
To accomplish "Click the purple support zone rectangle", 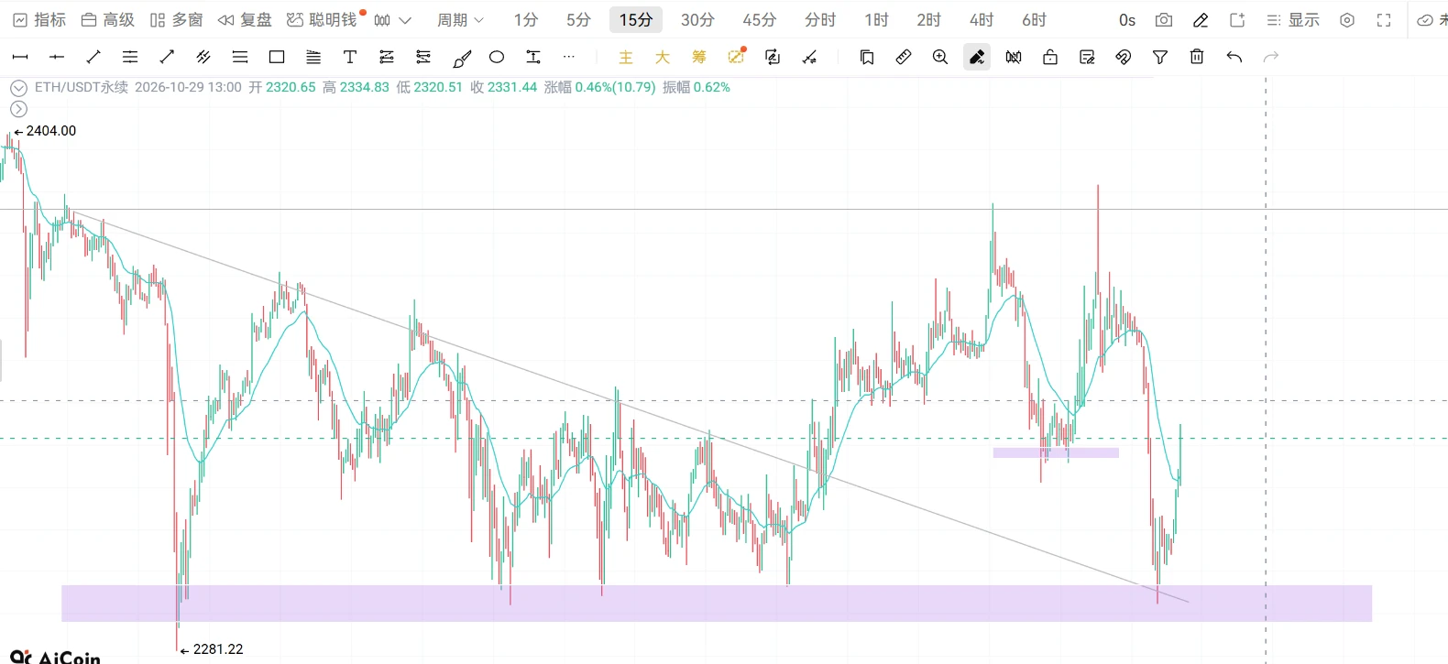I will [717, 604].
